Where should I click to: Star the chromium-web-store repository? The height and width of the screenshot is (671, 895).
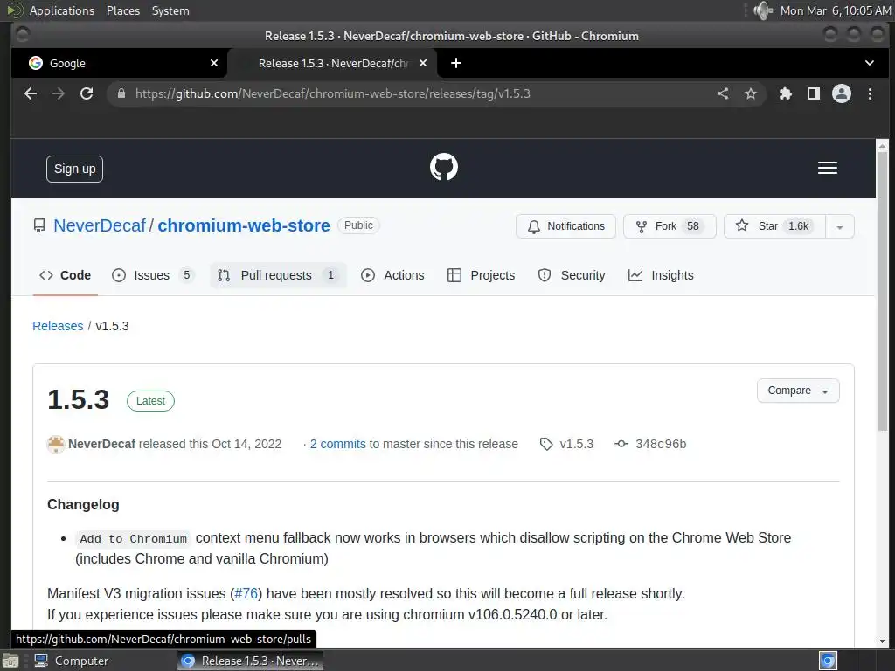coord(774,226)
